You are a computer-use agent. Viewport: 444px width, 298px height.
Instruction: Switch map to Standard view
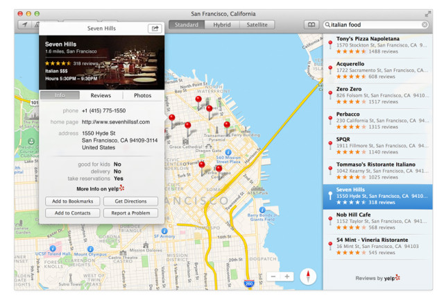click(186, 25)
